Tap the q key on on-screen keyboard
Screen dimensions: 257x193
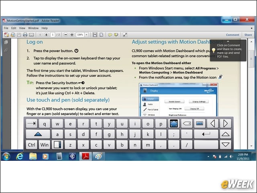pyautogui.click(x=45, y=123)
